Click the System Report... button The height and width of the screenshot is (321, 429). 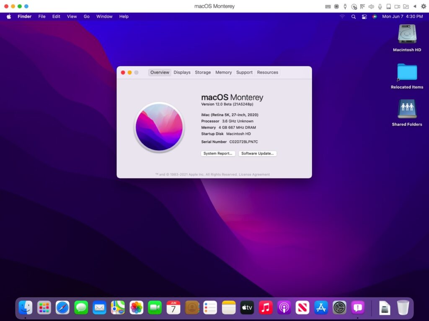coord(218,154)
